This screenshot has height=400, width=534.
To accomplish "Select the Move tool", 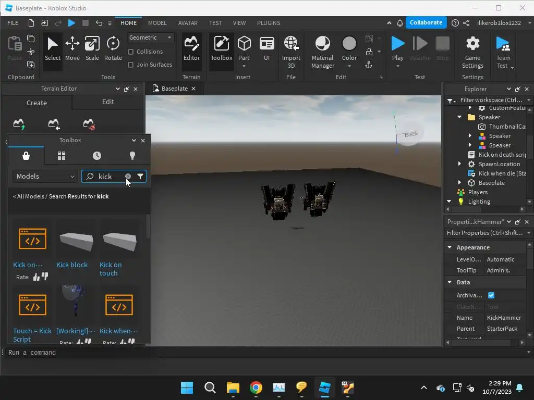I will [72, 48].
